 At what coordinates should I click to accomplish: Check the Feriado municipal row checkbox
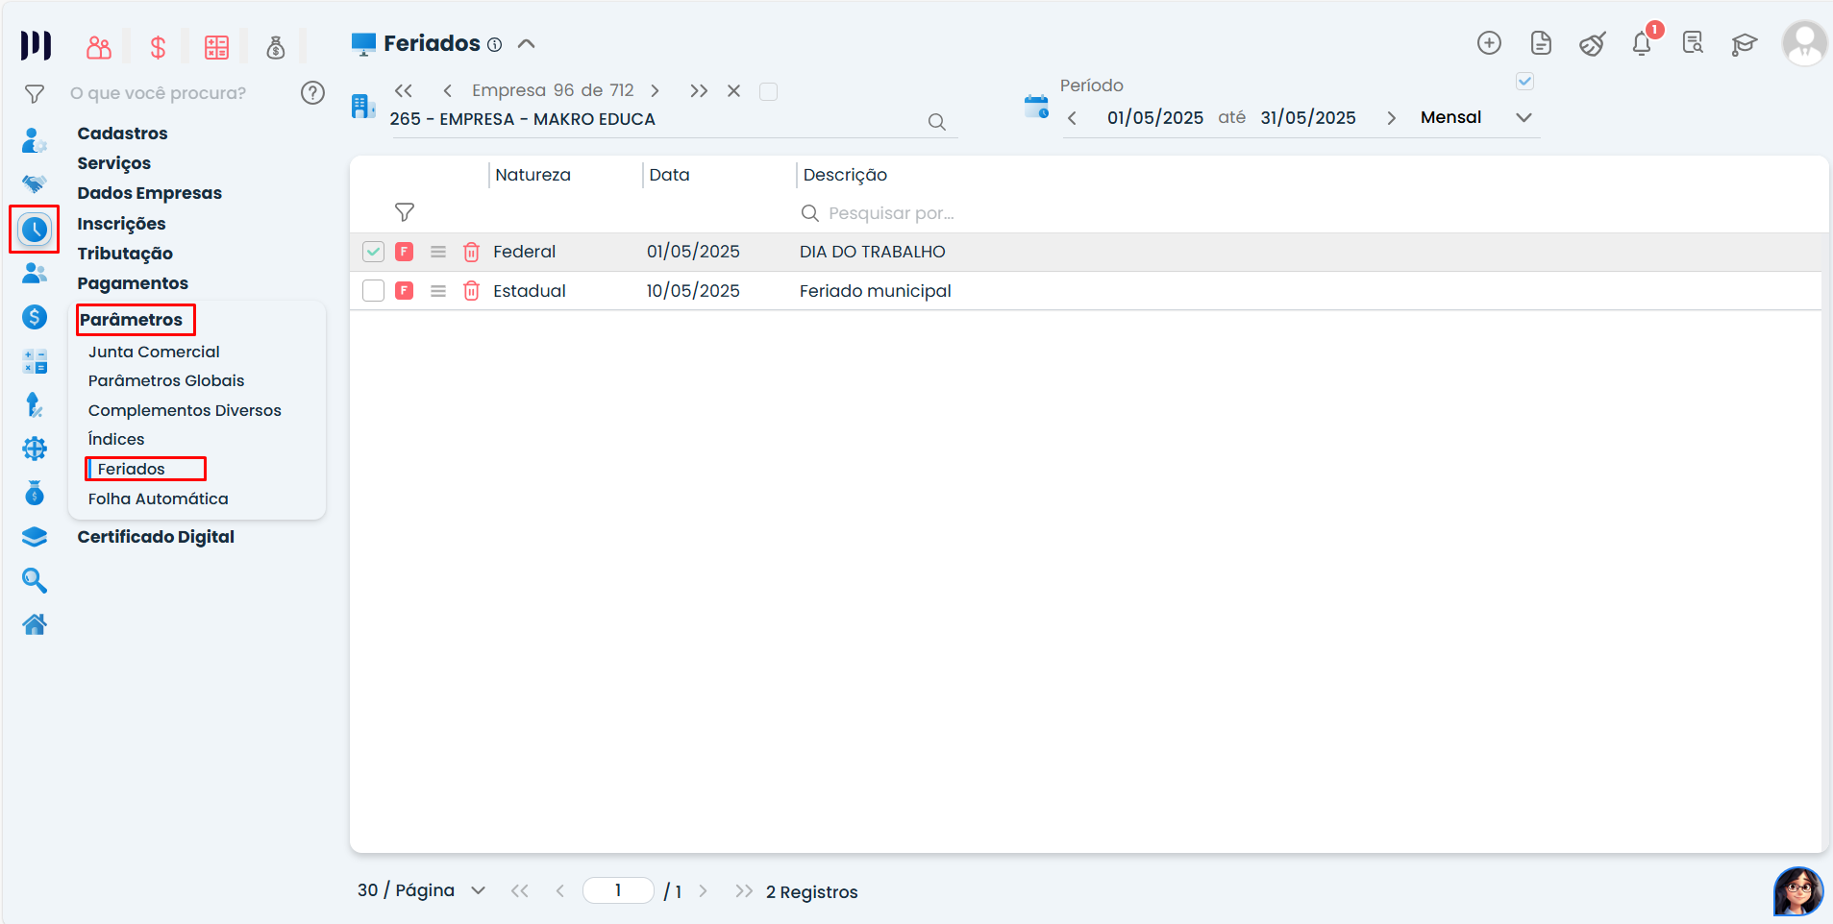tap(373, 291)
